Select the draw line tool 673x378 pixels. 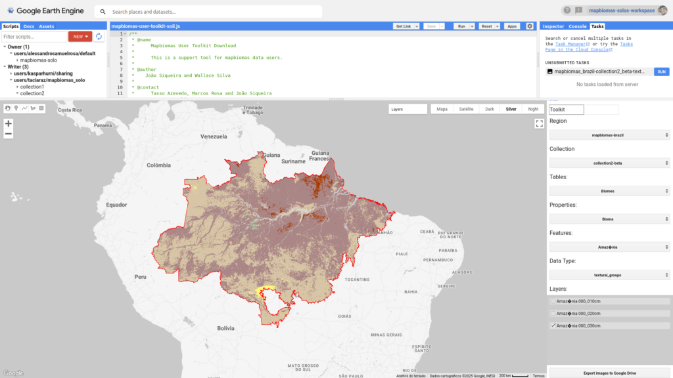[x=24, y=108]
